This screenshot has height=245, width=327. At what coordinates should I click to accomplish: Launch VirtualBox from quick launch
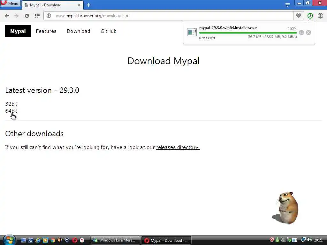pos(67,241)
